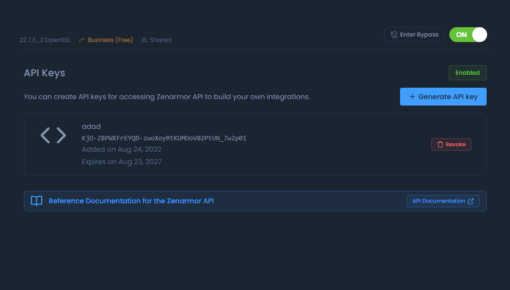Screen dimensions: 510x290
Task: Turn off the green ON protection switch
Action: [x=468, y=35]
